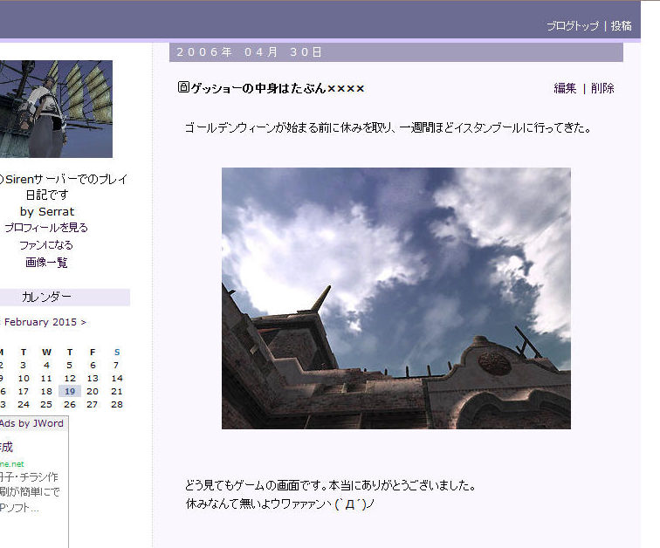
Task: Select calendar date 11
Action: pos(46,379)
